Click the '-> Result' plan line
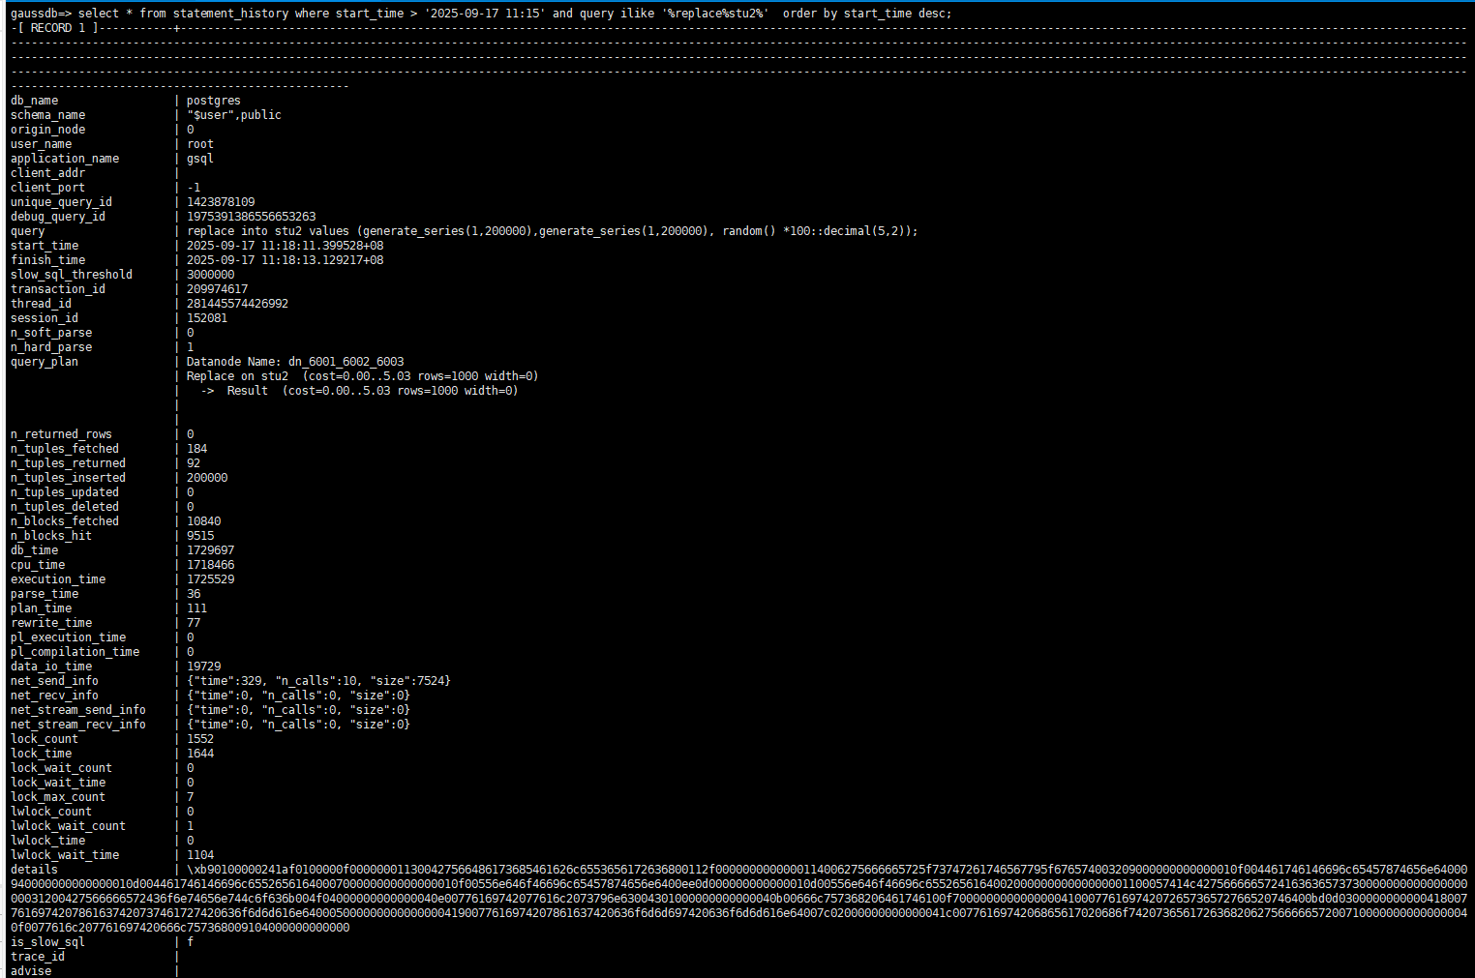Screen dimensions: 1475x978 click(359, 391)
